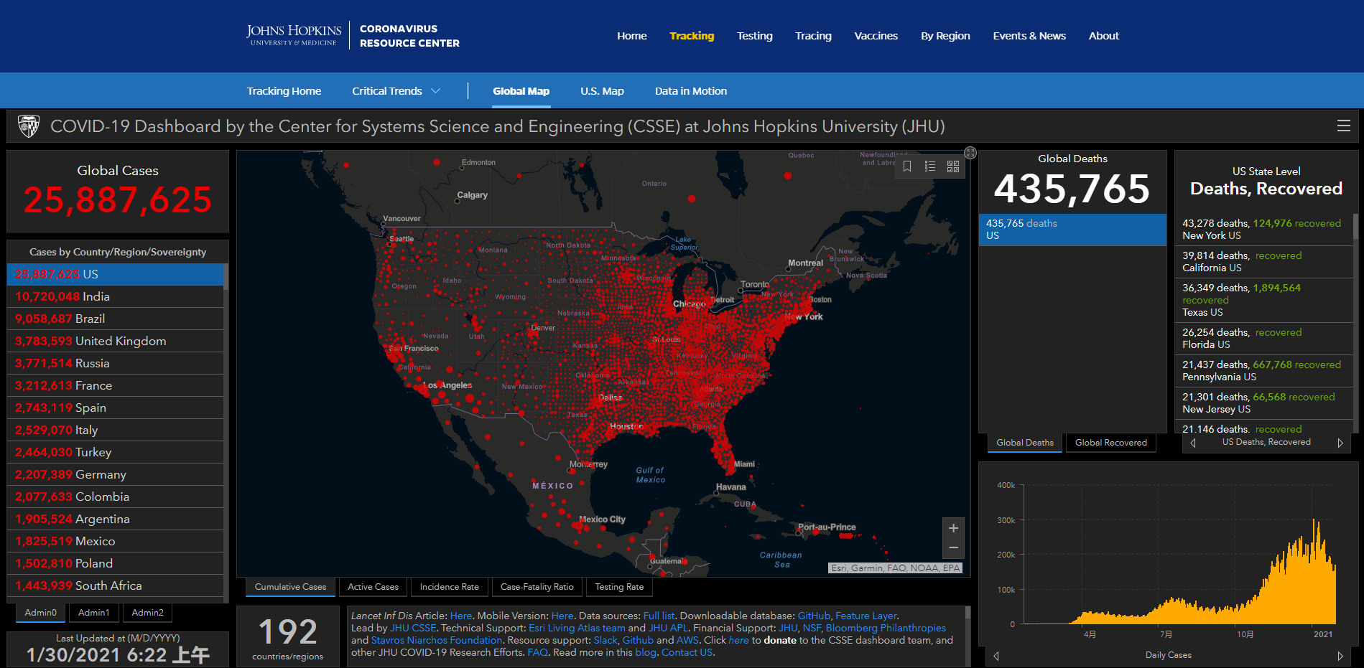
Task: Switch to the U.S. Map view
Action: point(602,91)
